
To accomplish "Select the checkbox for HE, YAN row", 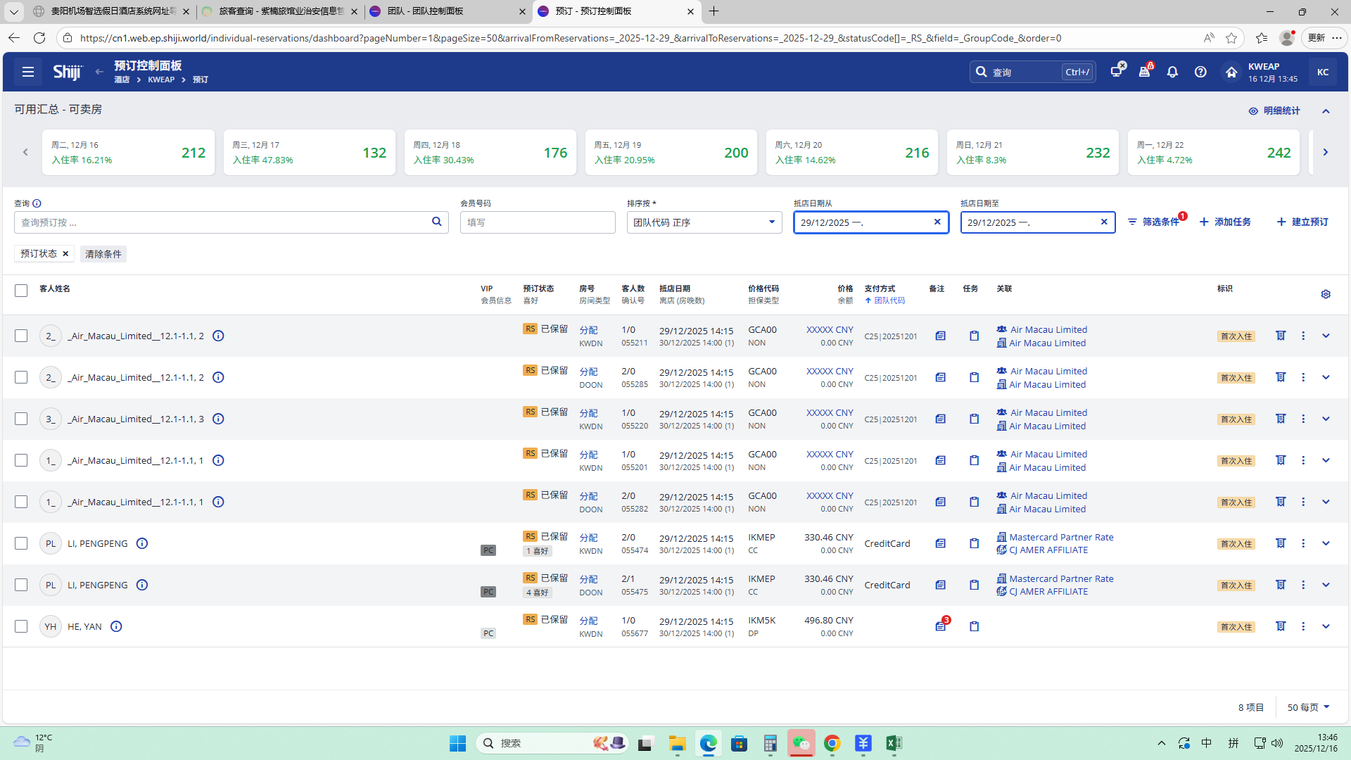I will tap(21, 626).
